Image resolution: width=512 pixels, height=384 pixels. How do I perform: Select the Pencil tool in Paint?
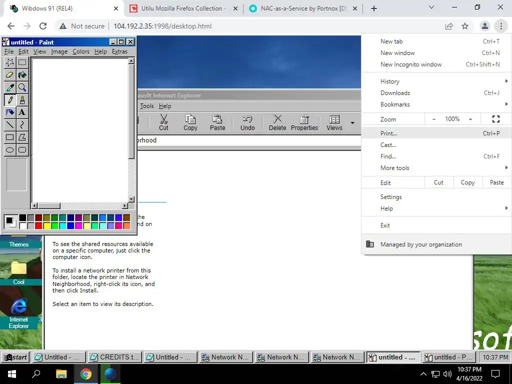point(10,99)
